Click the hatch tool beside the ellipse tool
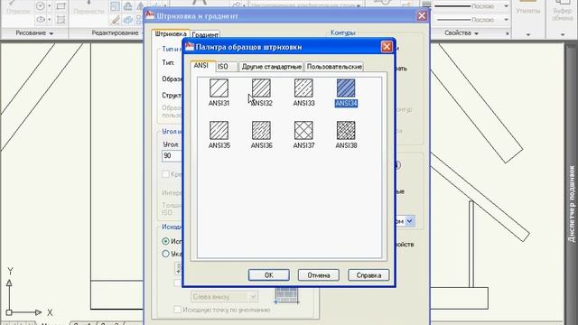Screen dimensions: 578x325 click(61, 19)
